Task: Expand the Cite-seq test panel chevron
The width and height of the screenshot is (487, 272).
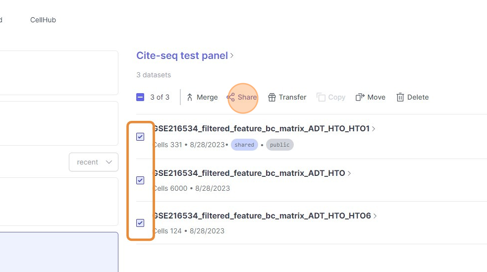Action: [232, 55]
